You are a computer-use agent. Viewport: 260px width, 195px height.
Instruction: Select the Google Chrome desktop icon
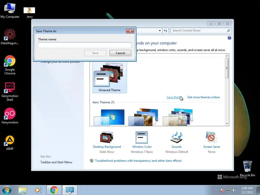[x=10, y=65]
